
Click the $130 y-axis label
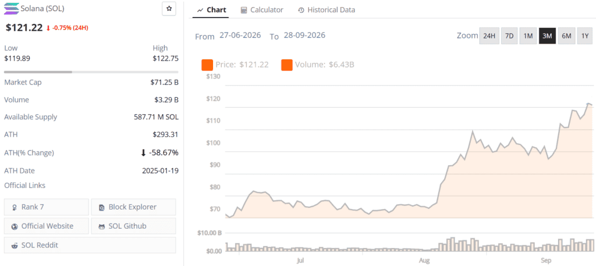click(x=213, y=76)
